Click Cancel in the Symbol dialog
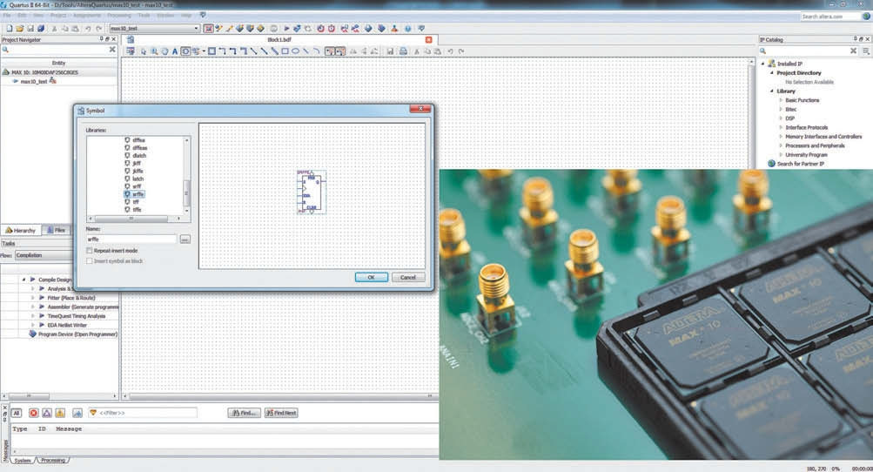The image size is (873, 472). (408, 278)
